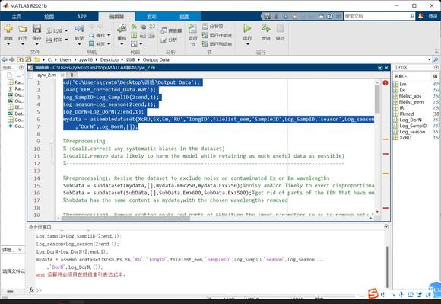Image resolution: width=441 pixels, height=304 pixels.
Task: Open the address bar path dropdown
Action: coord(429,59)
